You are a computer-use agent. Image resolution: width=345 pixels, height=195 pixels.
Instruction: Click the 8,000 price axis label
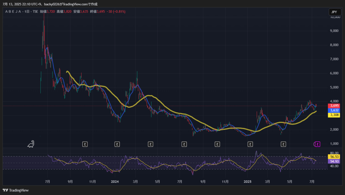pos(334,45)
